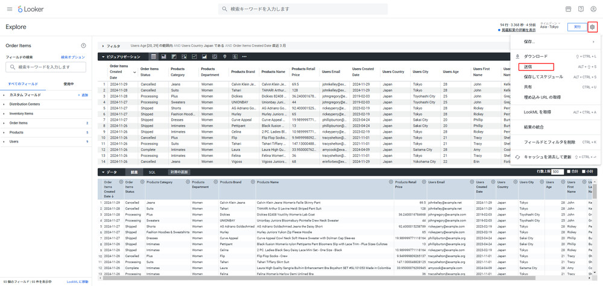Switch to column chart visualization
603x286 pixels.
tap(164, 57)
